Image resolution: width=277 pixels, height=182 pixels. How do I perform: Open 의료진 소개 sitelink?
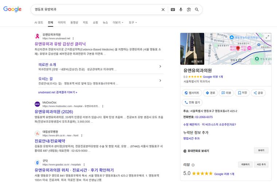coord(47,64)
